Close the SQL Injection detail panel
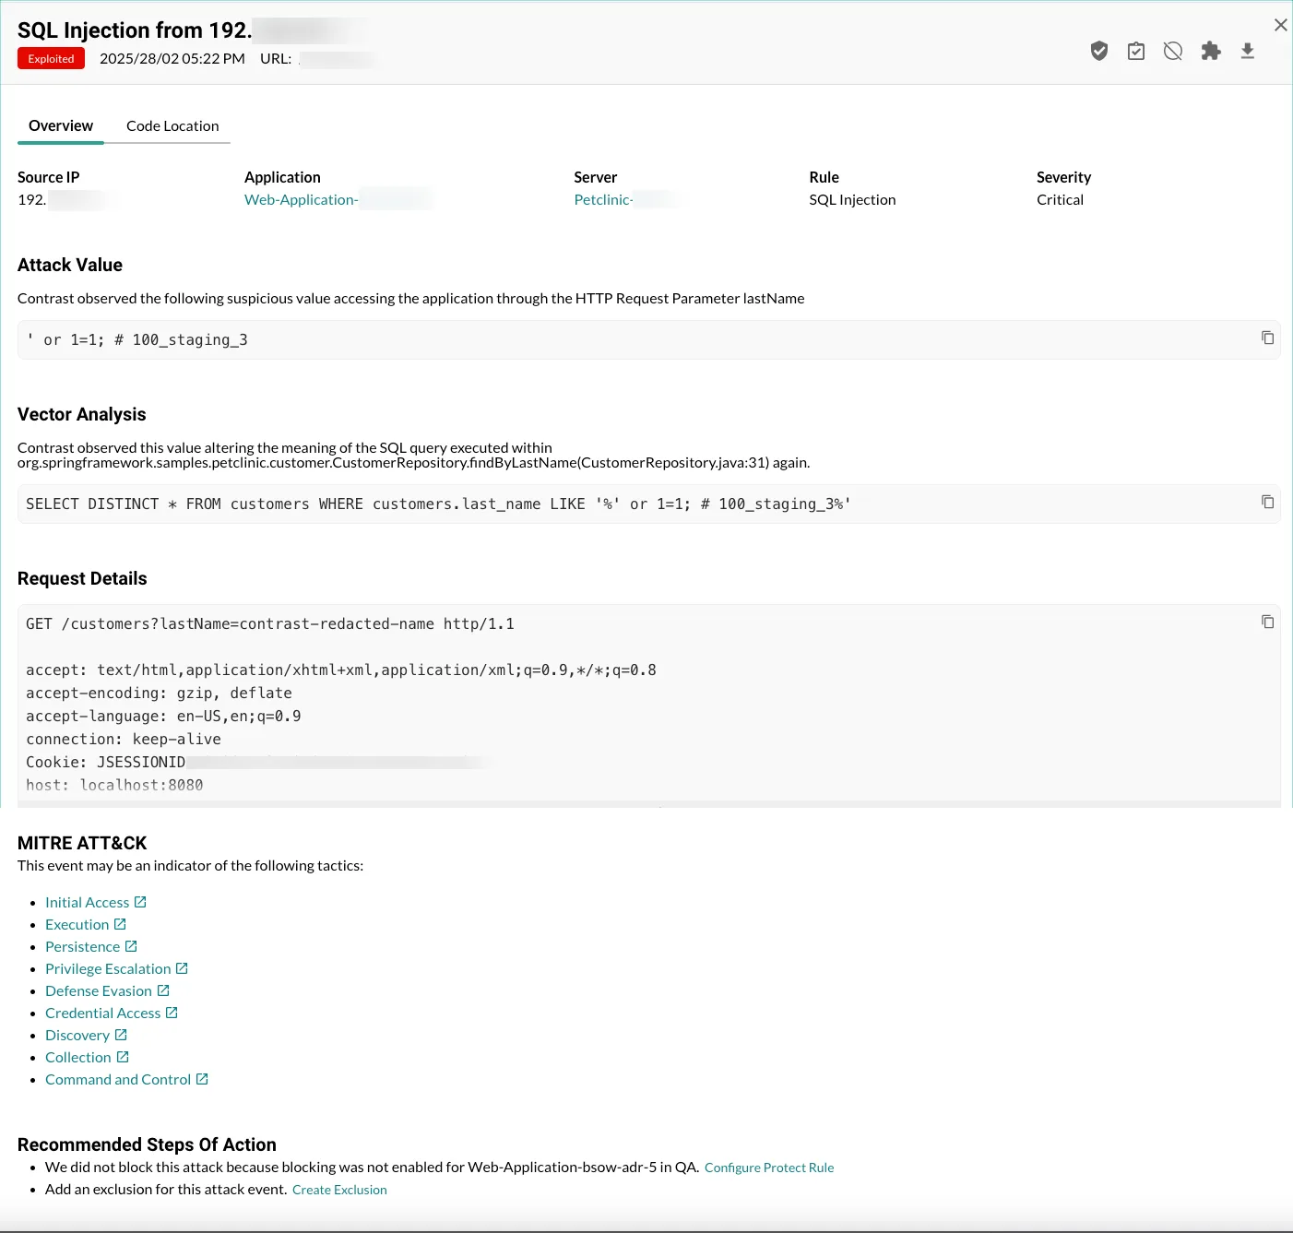The height and width of the screenshot is (1233, 1293). [1280, 25]
